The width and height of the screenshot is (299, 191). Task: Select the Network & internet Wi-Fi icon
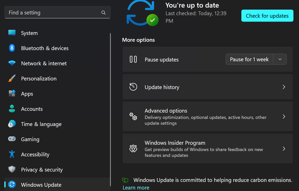click(x=12, y=63)
